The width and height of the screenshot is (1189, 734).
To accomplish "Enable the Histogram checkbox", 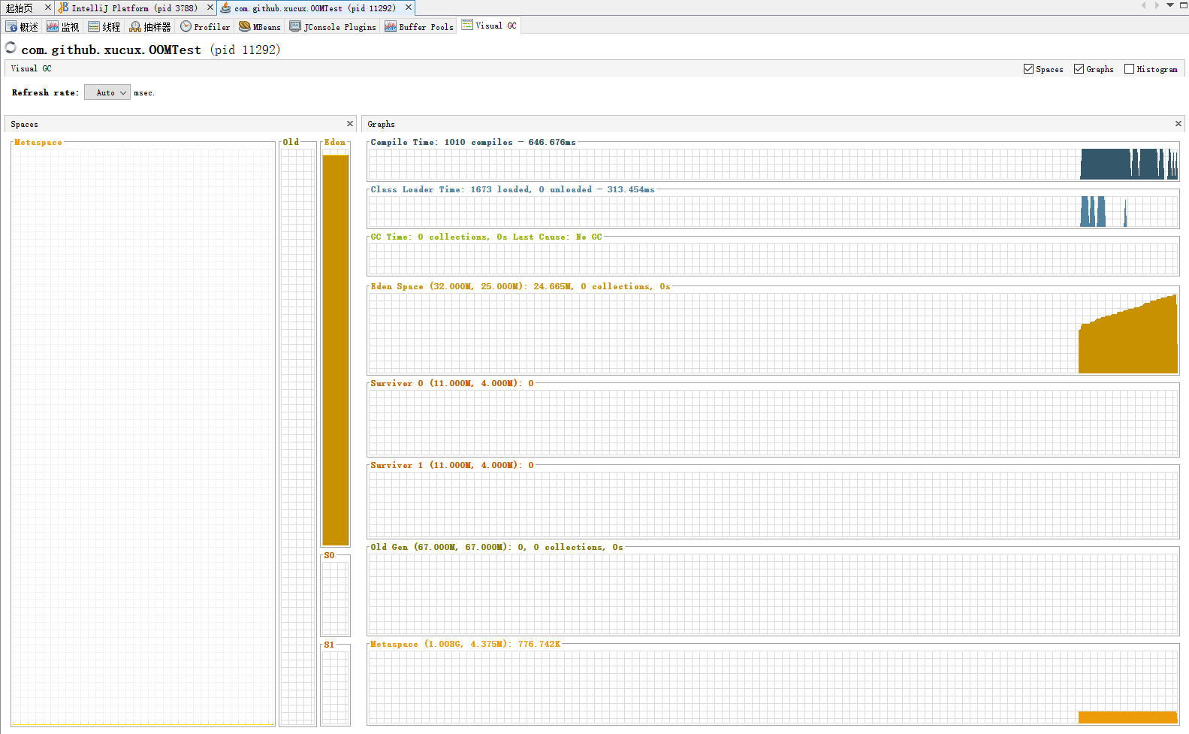I will click(x=1129, y=69).
